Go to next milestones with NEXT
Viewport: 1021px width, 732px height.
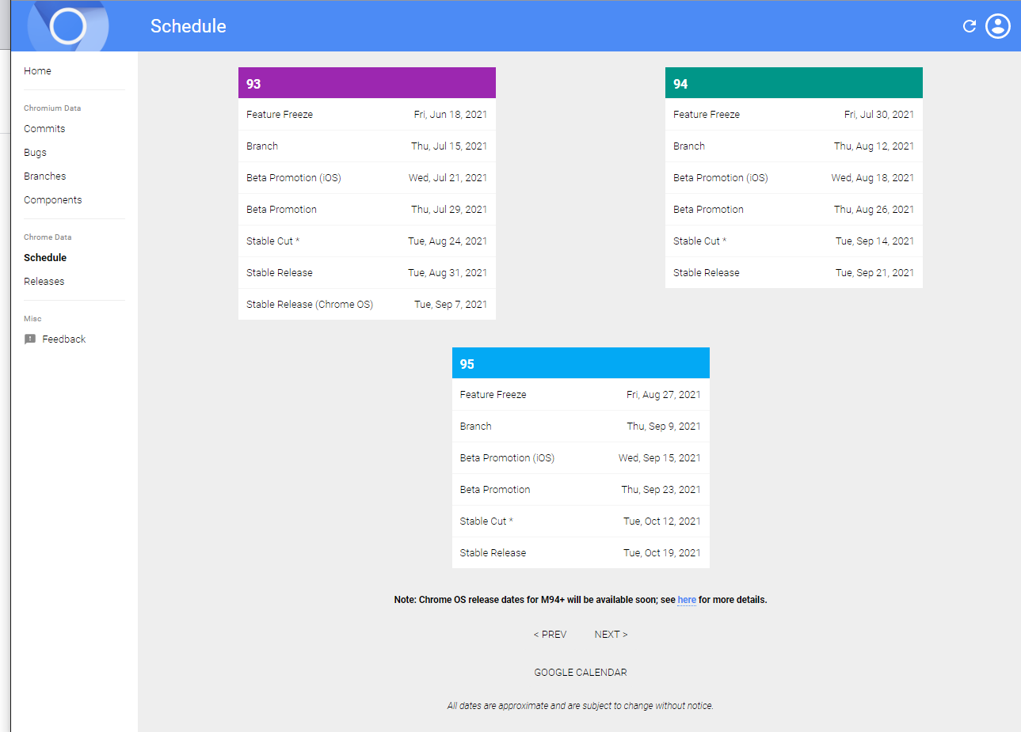tap(611, 635)
